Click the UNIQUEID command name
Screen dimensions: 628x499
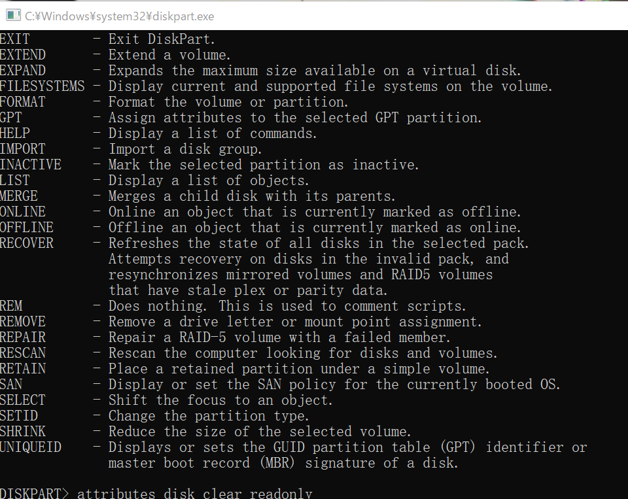click(31, 447)
